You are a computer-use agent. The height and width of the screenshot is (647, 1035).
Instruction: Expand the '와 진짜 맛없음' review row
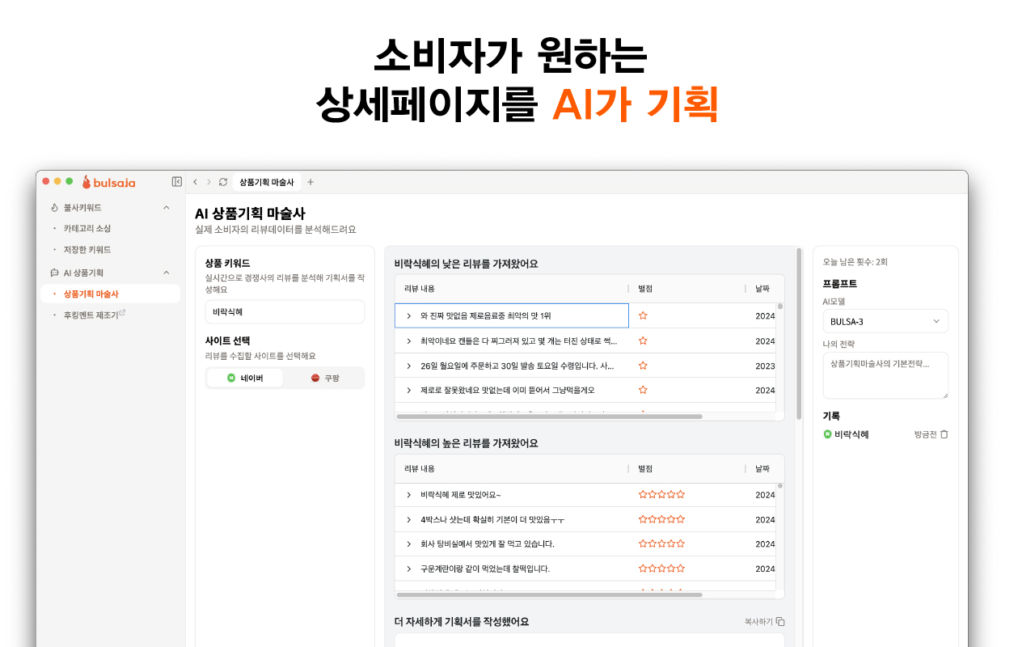409,315
